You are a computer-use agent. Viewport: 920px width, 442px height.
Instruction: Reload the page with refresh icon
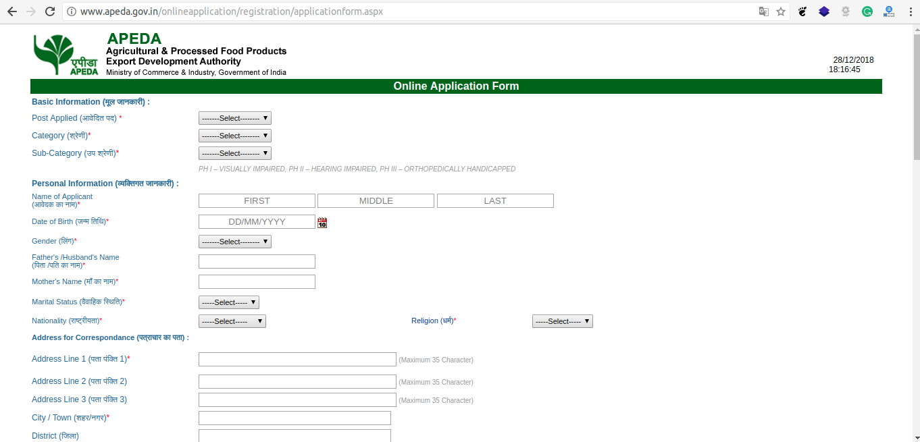pyautogui.click(x=49, y=11)
